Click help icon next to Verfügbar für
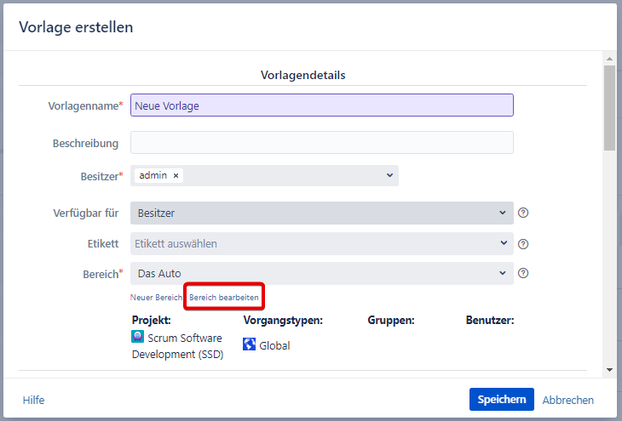Viewport: 622px width, 421px height. tap(524, 213)
